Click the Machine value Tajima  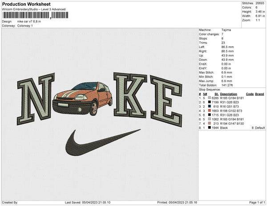tap(226, 30)
